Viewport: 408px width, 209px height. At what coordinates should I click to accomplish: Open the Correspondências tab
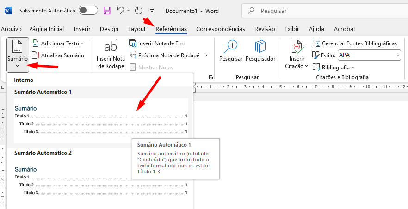coord(221,29)
